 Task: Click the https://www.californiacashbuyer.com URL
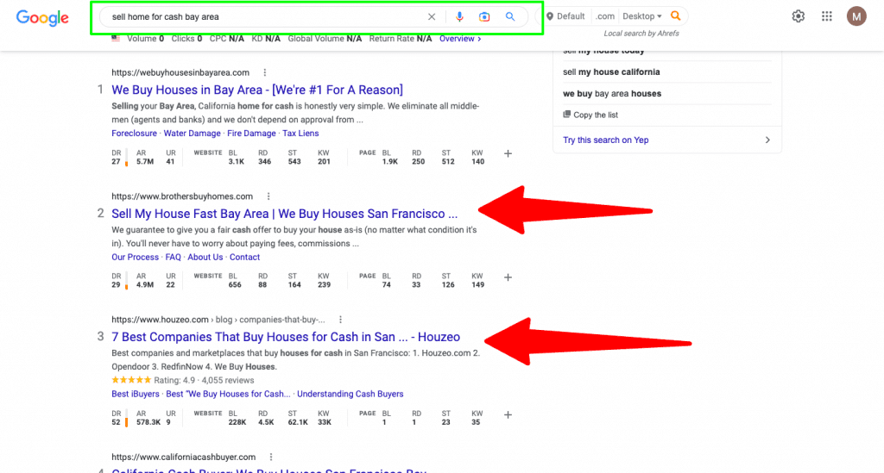point(184,457)
